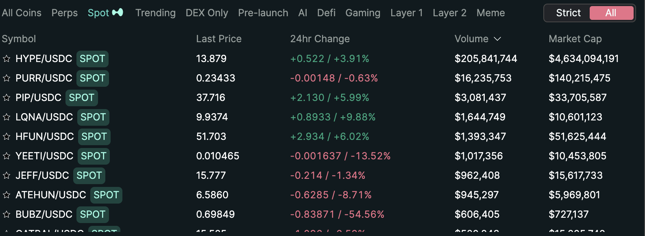Sort by the Last Price header

coord(219,39)
